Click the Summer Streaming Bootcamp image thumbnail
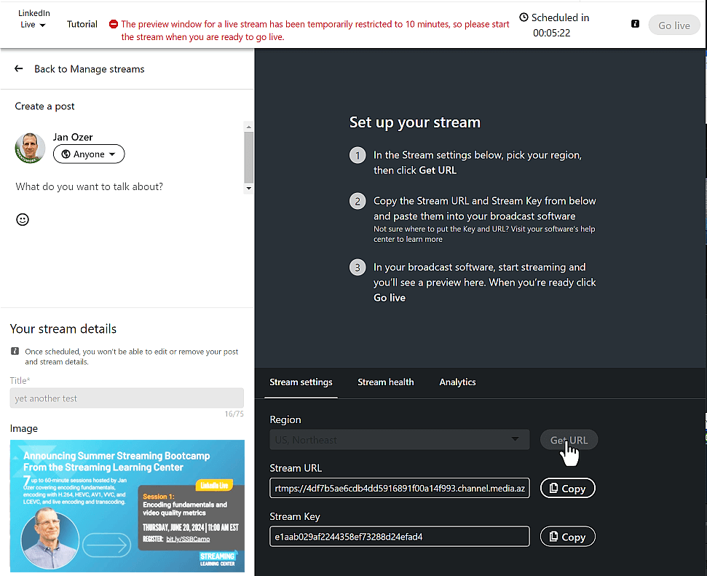 coord(127,505)
